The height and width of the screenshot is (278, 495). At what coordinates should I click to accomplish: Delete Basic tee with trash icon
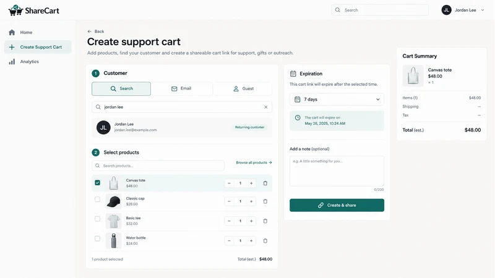tap(265, 221)
